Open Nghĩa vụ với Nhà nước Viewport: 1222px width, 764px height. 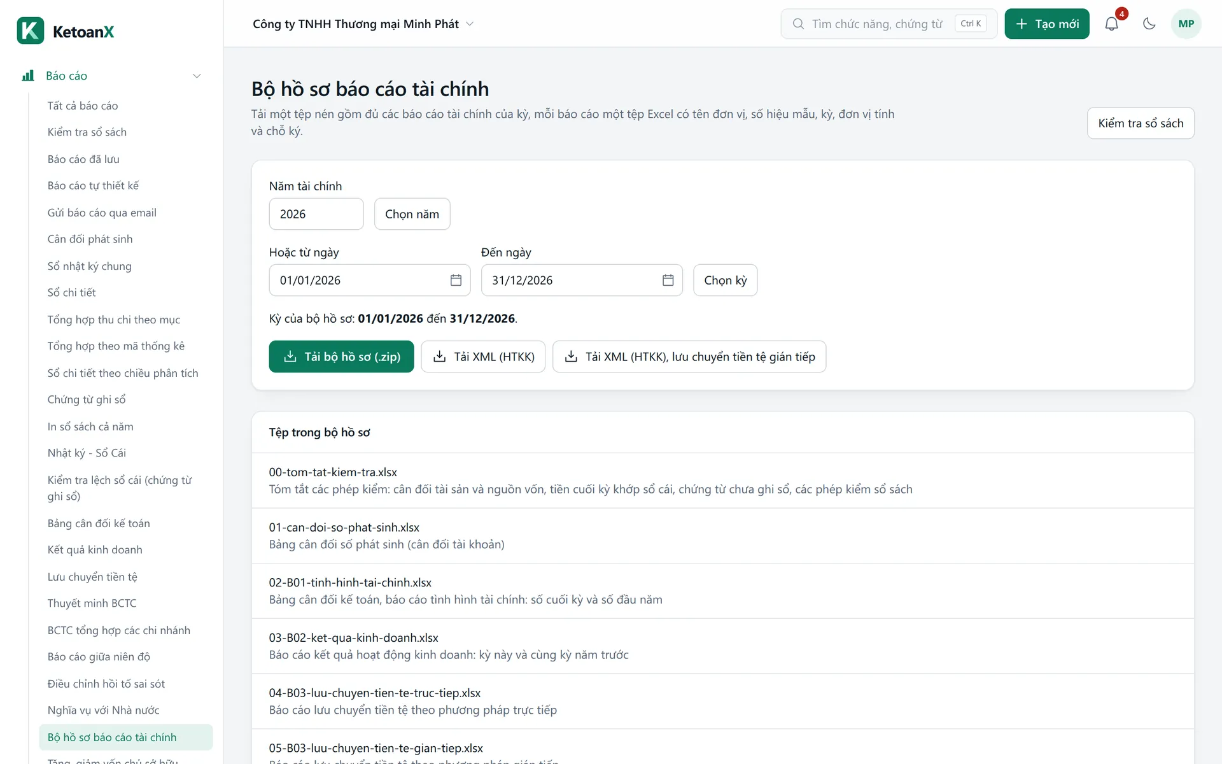point(126,710)
